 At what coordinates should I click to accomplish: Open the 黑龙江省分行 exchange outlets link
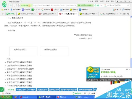click(x=20, y=69)
